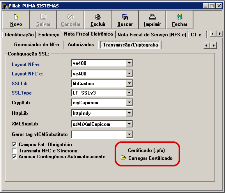Click the Fechar exit door icon
The image size is (225, 193).
click(x=179, y=17)
